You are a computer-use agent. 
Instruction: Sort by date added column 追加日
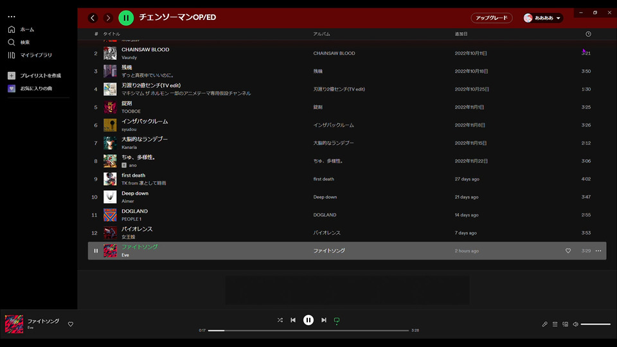pyautogui.click(x=461, y=34)
